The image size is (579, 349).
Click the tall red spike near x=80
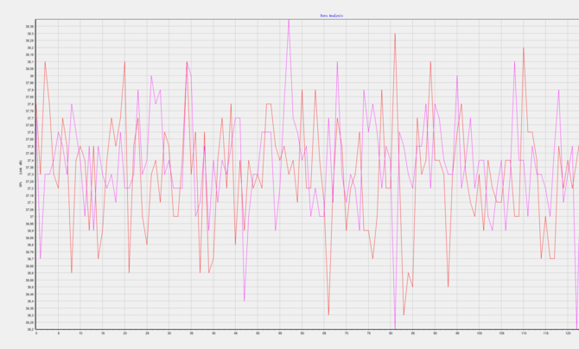(395, 35)
